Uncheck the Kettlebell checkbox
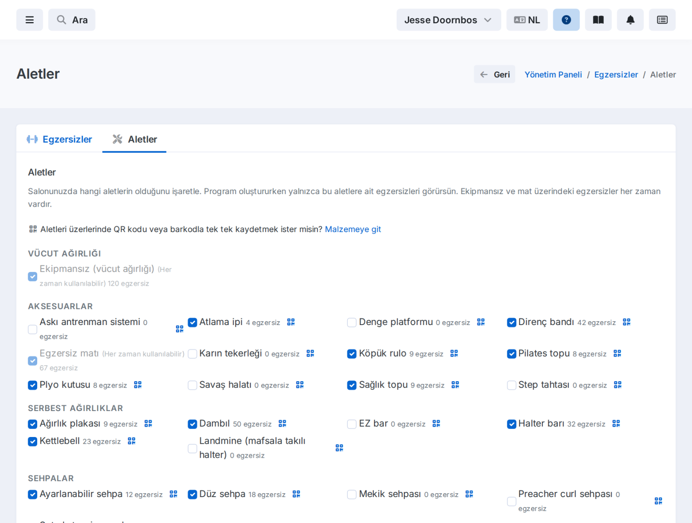This screenshot has width=692, height=523. 32,441
